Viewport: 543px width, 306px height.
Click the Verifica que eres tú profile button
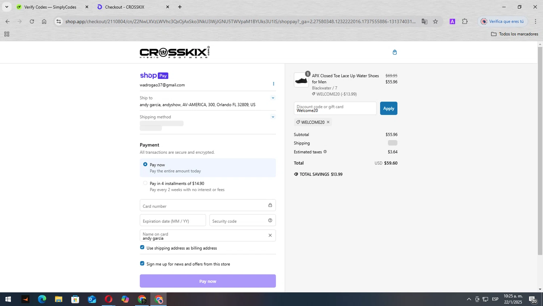point(502,21)
